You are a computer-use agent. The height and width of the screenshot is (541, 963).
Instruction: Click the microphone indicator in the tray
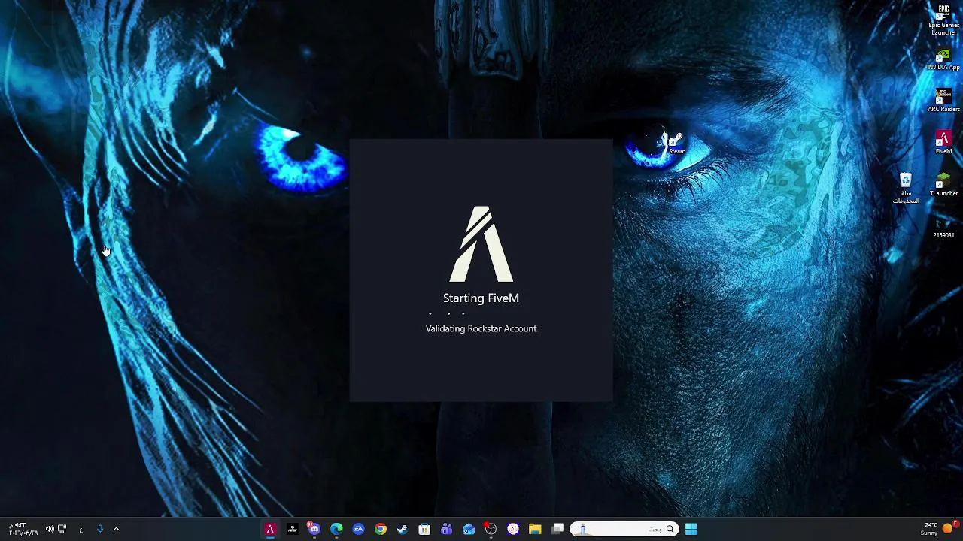click(99, 529)
